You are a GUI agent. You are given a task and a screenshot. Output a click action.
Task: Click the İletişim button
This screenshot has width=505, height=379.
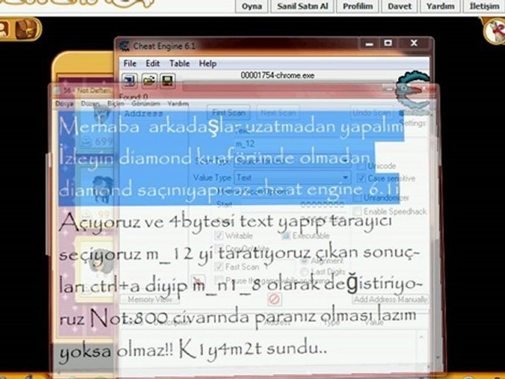click(x=484, y=6)
